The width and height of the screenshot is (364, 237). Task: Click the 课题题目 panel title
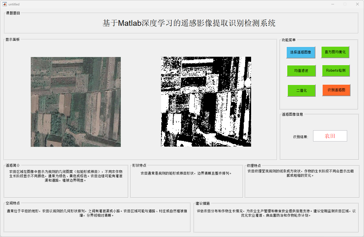[x=13, y=13]
